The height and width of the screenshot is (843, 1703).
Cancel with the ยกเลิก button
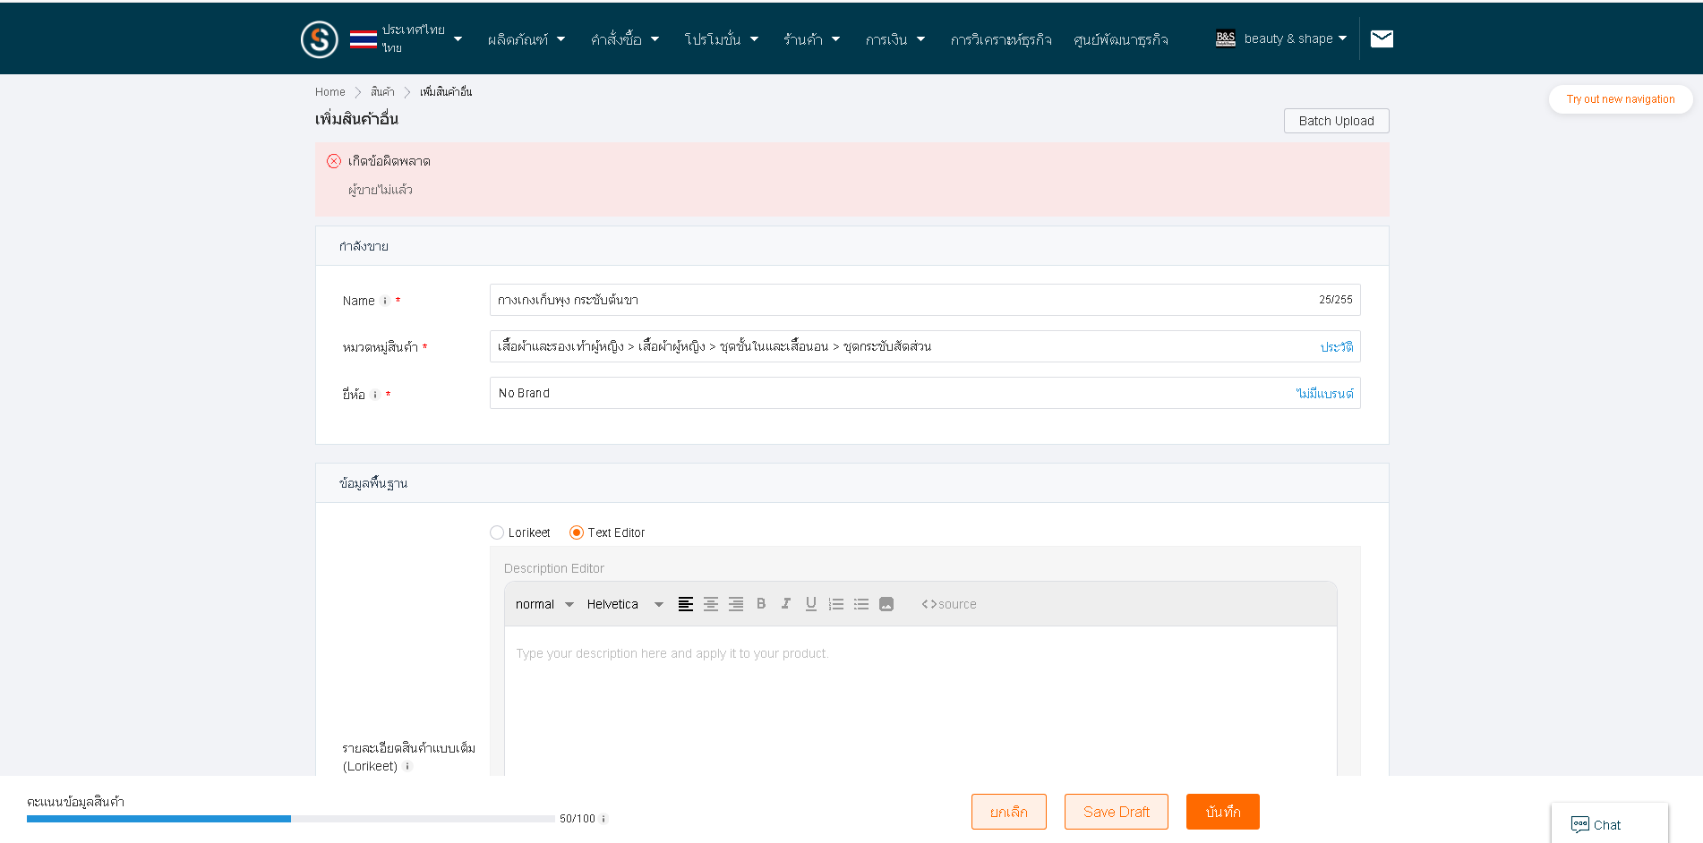pos(1009,812)
